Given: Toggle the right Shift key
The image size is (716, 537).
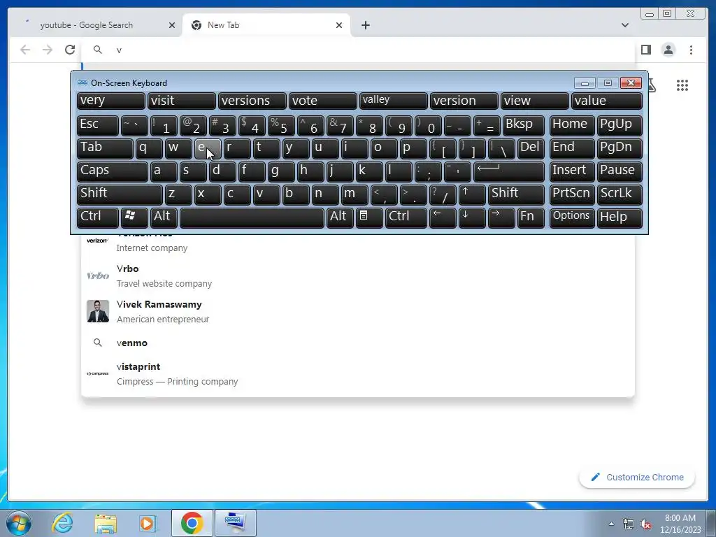Looking at the screenshot, I should click(x=516, y=194).
